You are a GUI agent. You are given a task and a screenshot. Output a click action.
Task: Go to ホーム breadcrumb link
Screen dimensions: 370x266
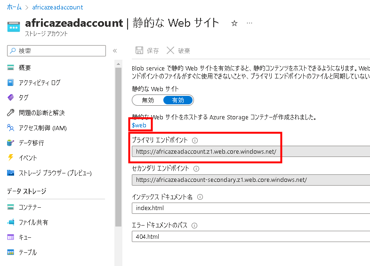(14, 8)
